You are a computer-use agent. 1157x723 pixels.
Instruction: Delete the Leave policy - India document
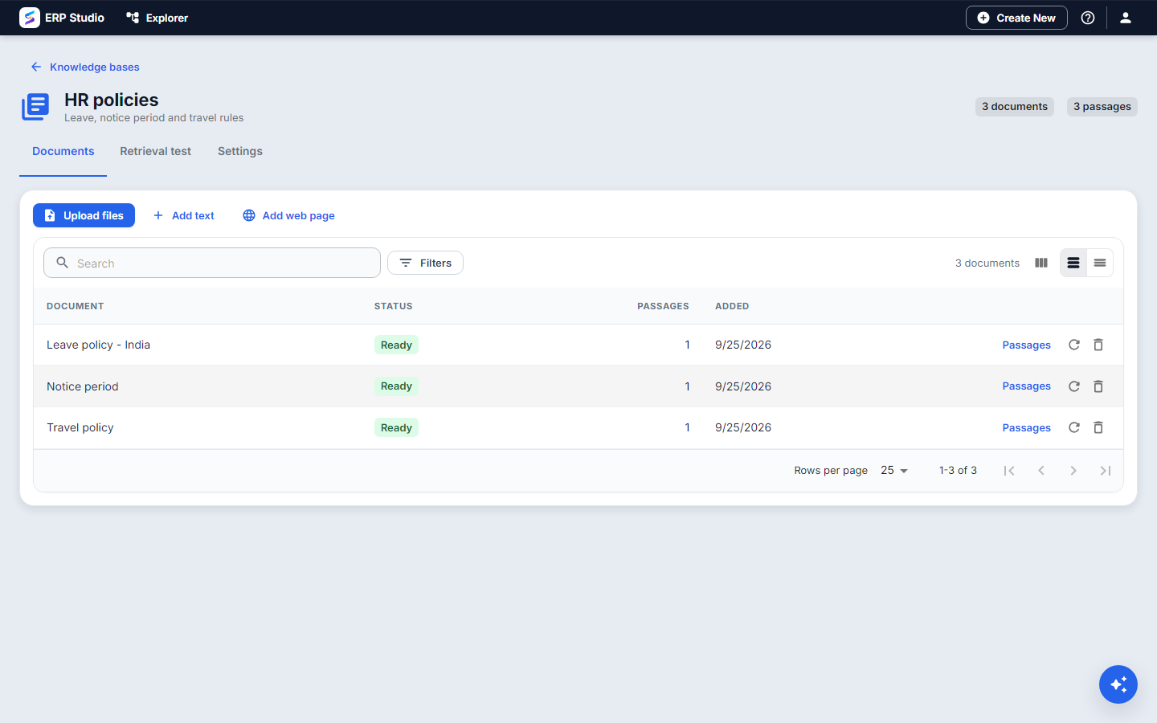[1098, 345]
